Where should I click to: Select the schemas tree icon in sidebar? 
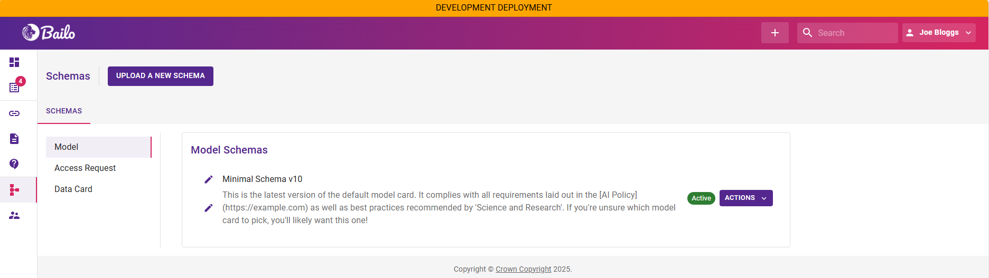coord(14,190)
